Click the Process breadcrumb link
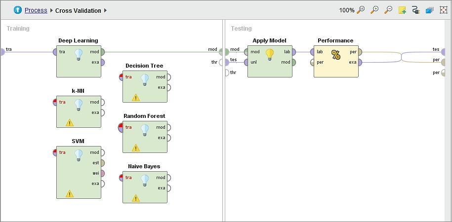 tap(36, 10)
